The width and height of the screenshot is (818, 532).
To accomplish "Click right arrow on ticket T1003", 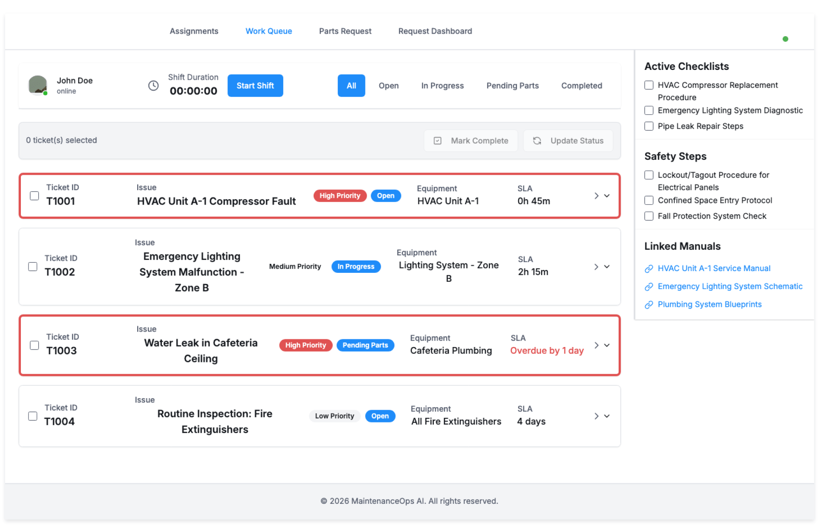I will 596,345.
